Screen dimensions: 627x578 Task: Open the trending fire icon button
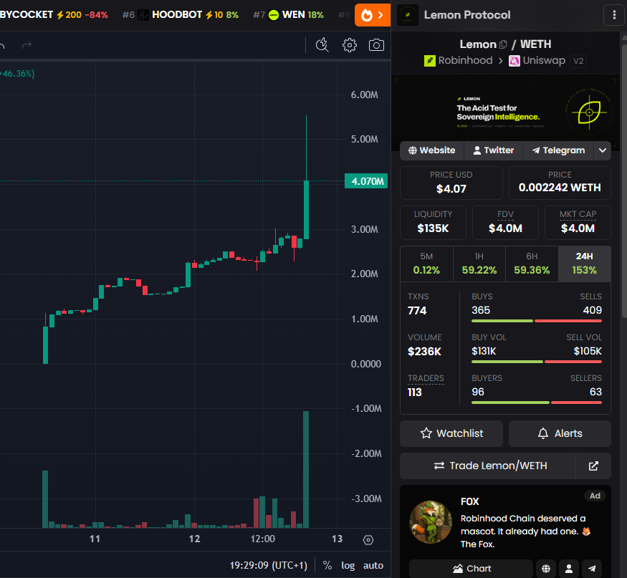click(x=373, y=15)
